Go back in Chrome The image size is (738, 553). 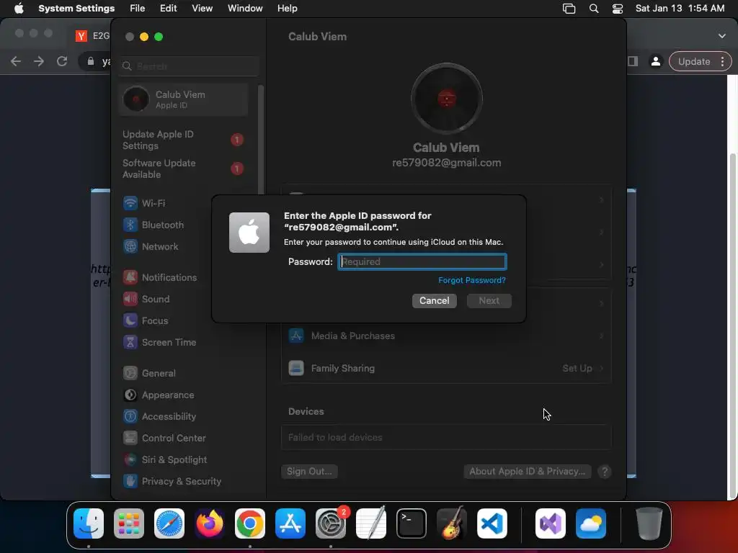coord(16,61)
